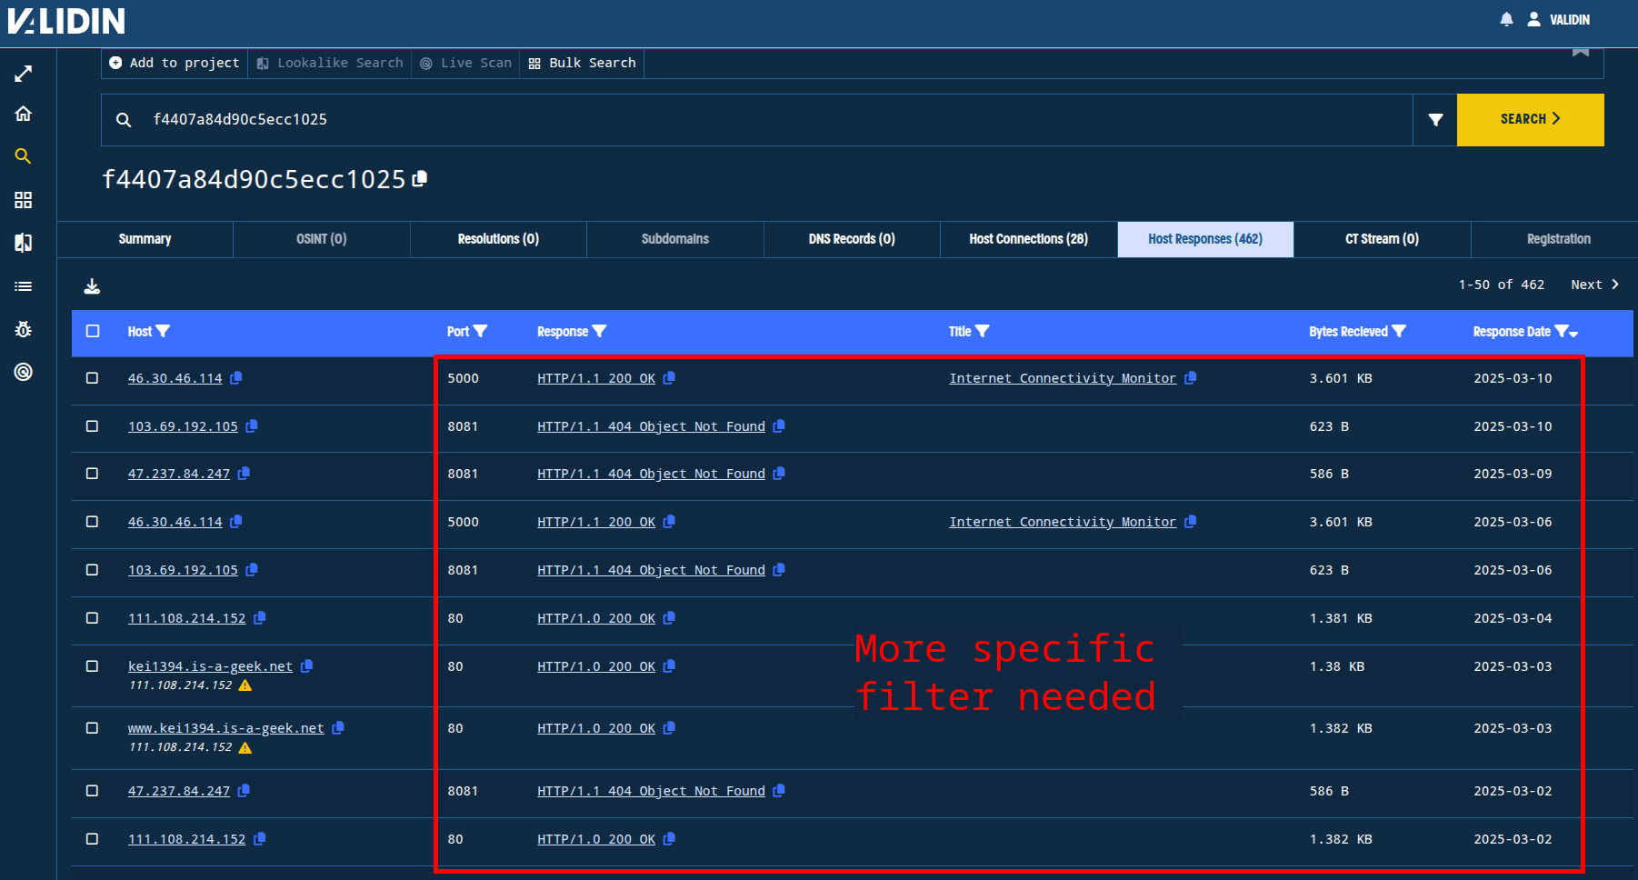Viewport: 1638px width, 880px height.
Task: Click Bulk Search button
Action: (x=582, y=63)
